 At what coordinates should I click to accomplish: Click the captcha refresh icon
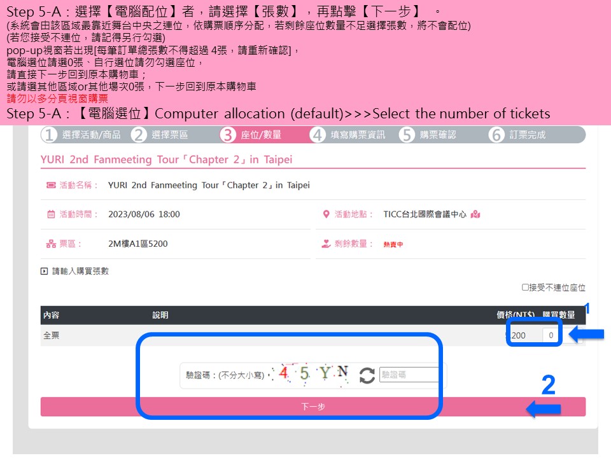click(x=367, y=375)
